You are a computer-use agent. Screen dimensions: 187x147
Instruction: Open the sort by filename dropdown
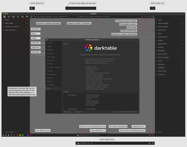coord(63,17)
